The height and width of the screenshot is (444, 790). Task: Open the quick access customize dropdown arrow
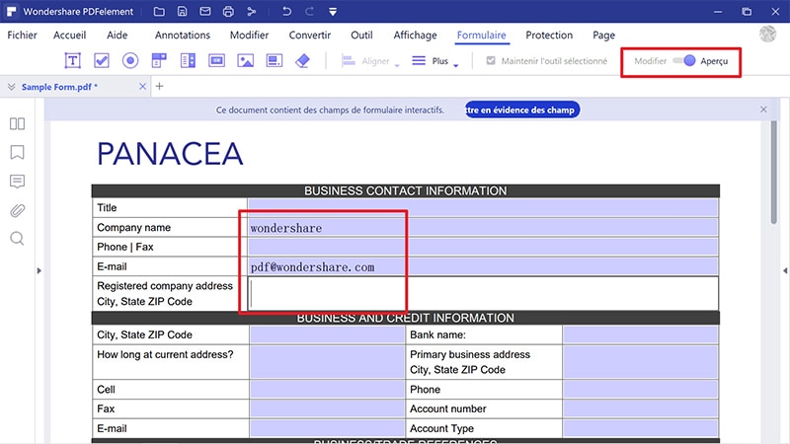(x=333, y=12)
